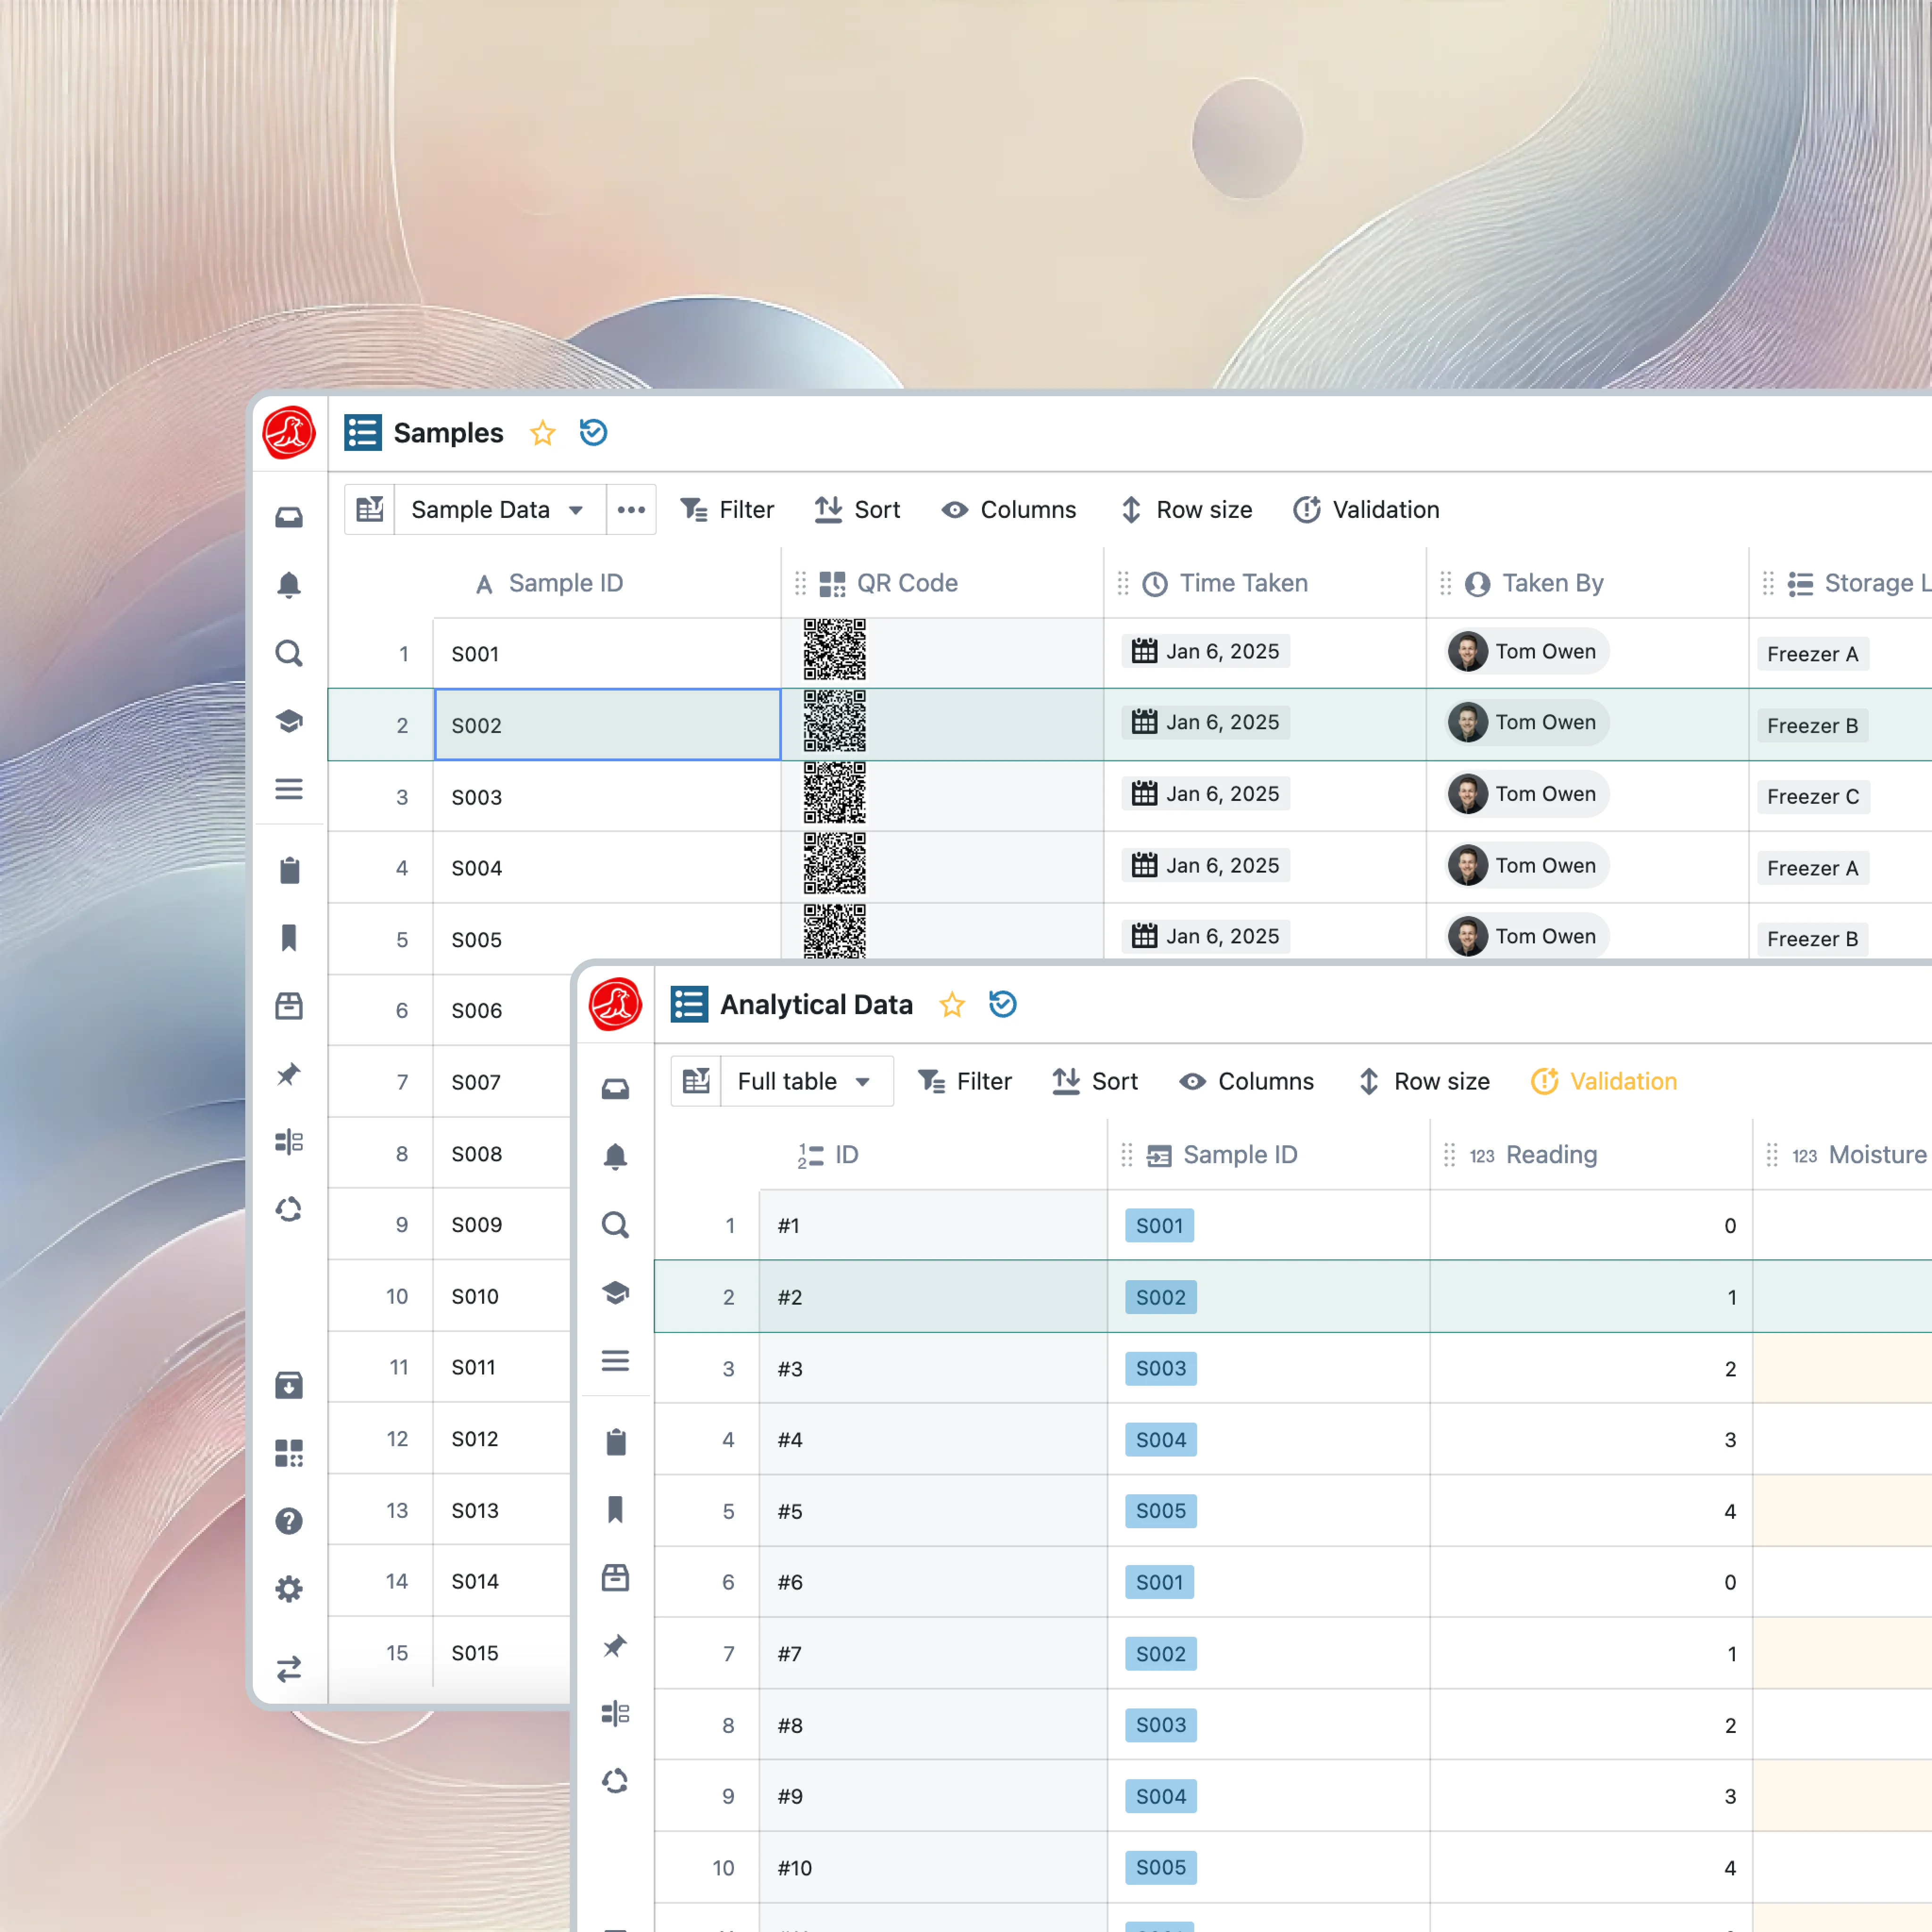Open notifications from the sidebar bell icon
Screen dimensions: 1932x1932
coord(289,585)
